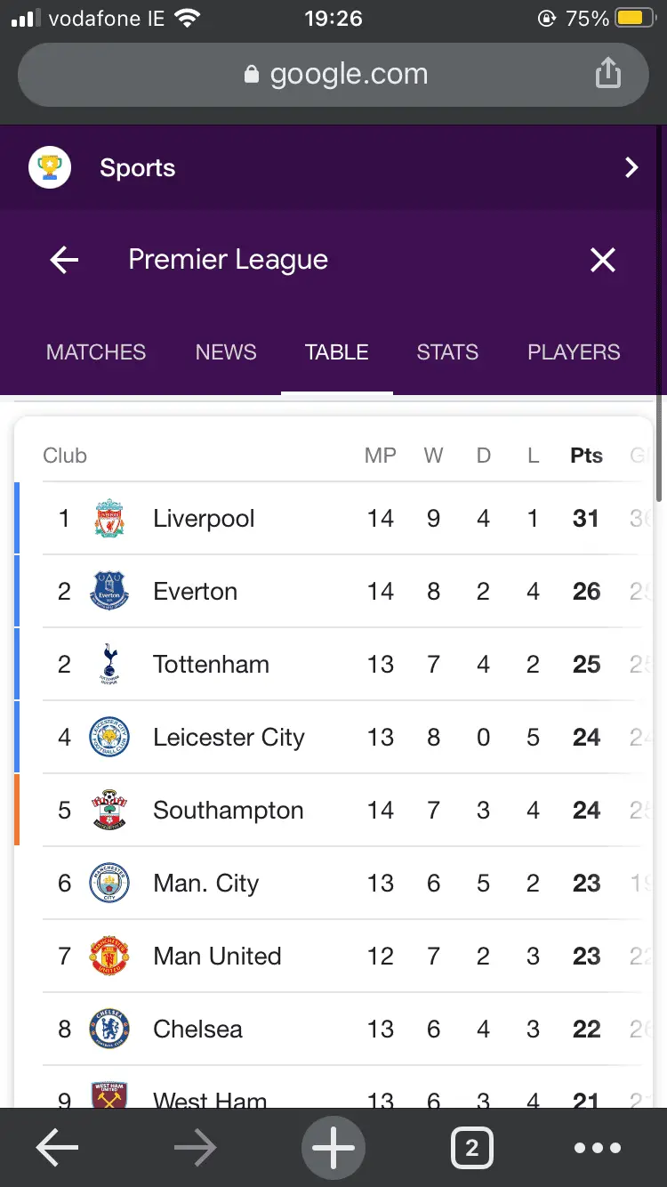Tap the Chelsea club crest
This screenshot has width=667, height=1187.
click(109, 1030)
